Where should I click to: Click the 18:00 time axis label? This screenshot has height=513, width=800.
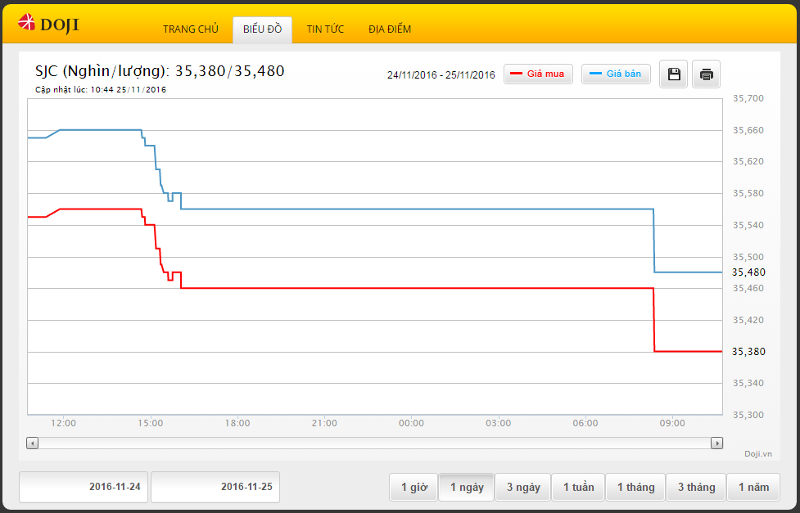[237, 423]
